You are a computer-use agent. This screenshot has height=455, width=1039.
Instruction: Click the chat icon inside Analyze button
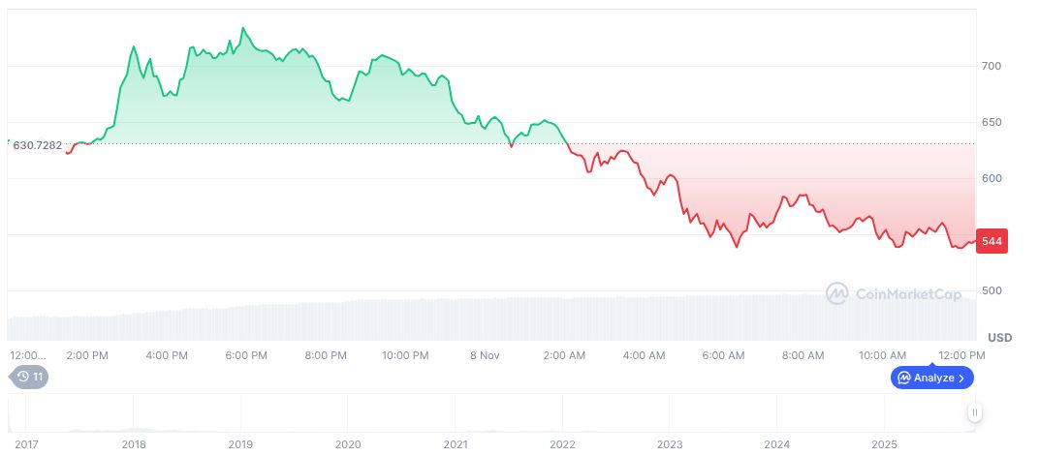[x=903, y=378]
